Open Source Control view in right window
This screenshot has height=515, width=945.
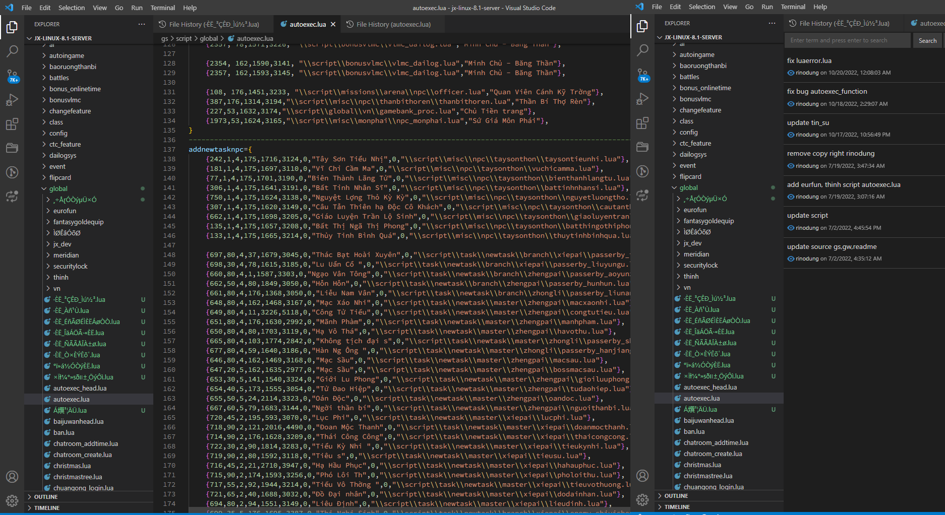click(642, 75)
